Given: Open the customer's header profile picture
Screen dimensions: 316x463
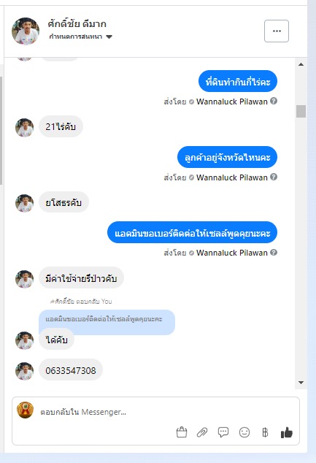Looking at the screenshot, I should pyautogui.click(x=26, y=31).
